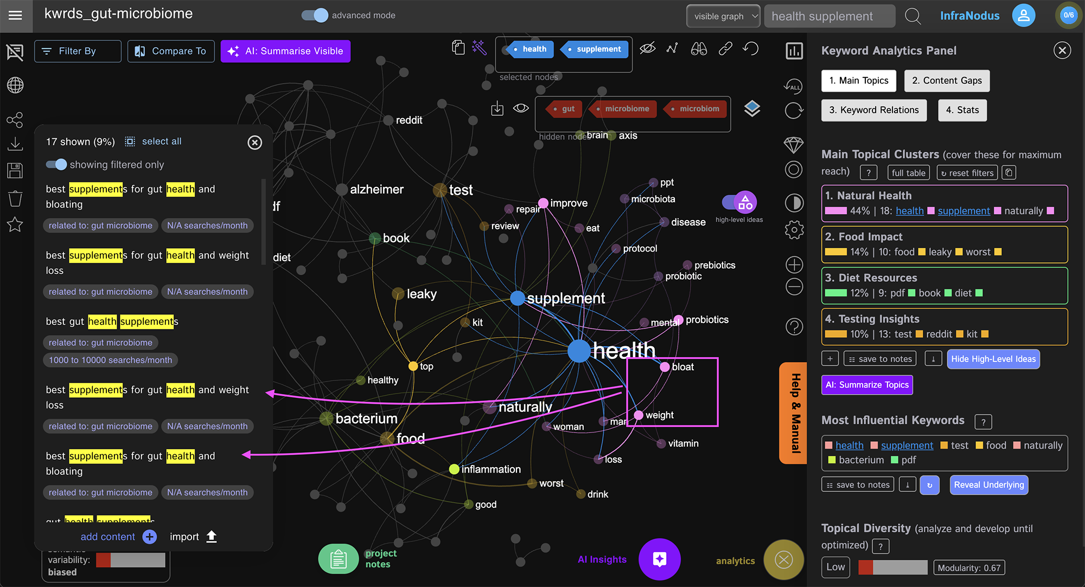Open the AI Insights panel button
Image resolution: width=1085 pixels, height=587 pixels.
(660, 559)
